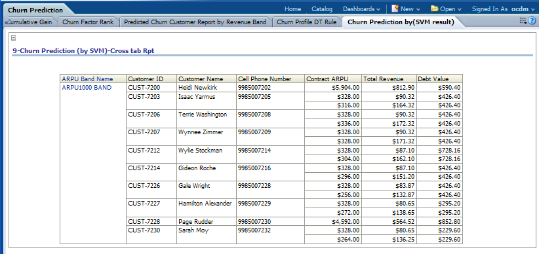Screen dimensions: 539x254
Task: Click phone number 9985007214
Action: click(254, 150)
